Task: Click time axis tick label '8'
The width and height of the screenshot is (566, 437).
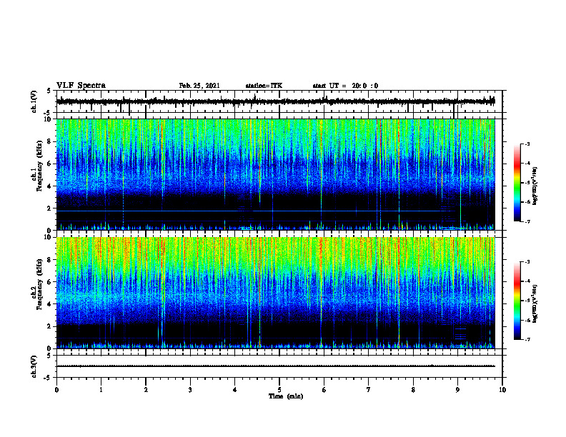Action: [x=413, y=390]
